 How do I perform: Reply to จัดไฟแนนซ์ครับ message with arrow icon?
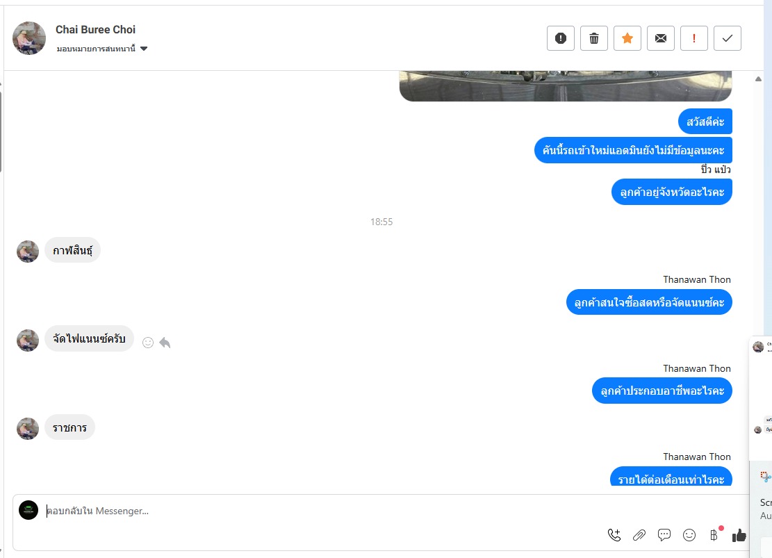tap(165, 343)
